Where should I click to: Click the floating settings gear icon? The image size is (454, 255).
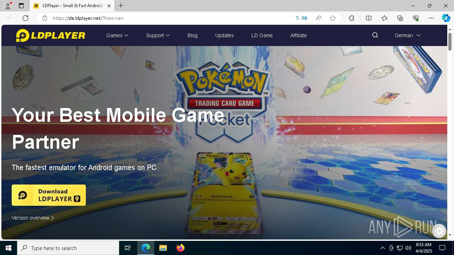(439, 231)
